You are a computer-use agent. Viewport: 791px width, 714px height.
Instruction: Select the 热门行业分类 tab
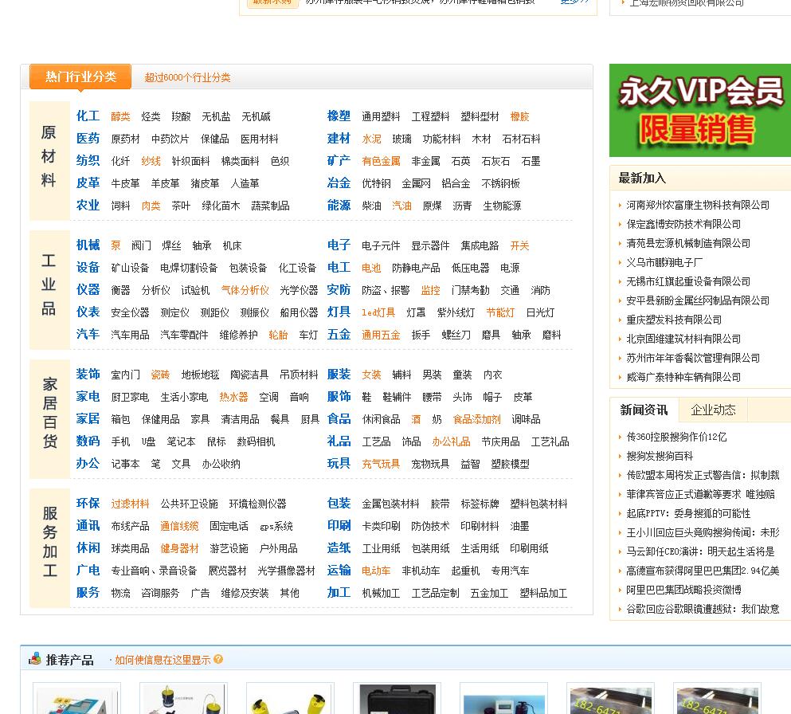(80, 76)
